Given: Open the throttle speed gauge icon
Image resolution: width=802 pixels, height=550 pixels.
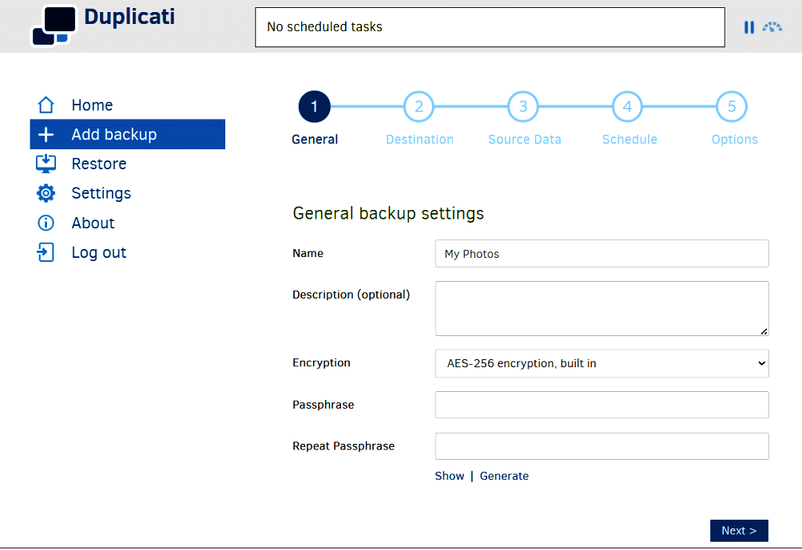Looking at the screenshot, I should [x=772, y=27].
